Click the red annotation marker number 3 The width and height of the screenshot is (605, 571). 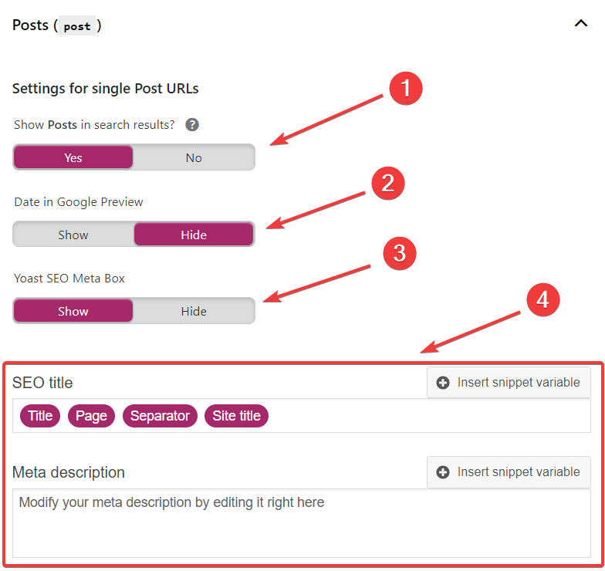tap(399, 254)
